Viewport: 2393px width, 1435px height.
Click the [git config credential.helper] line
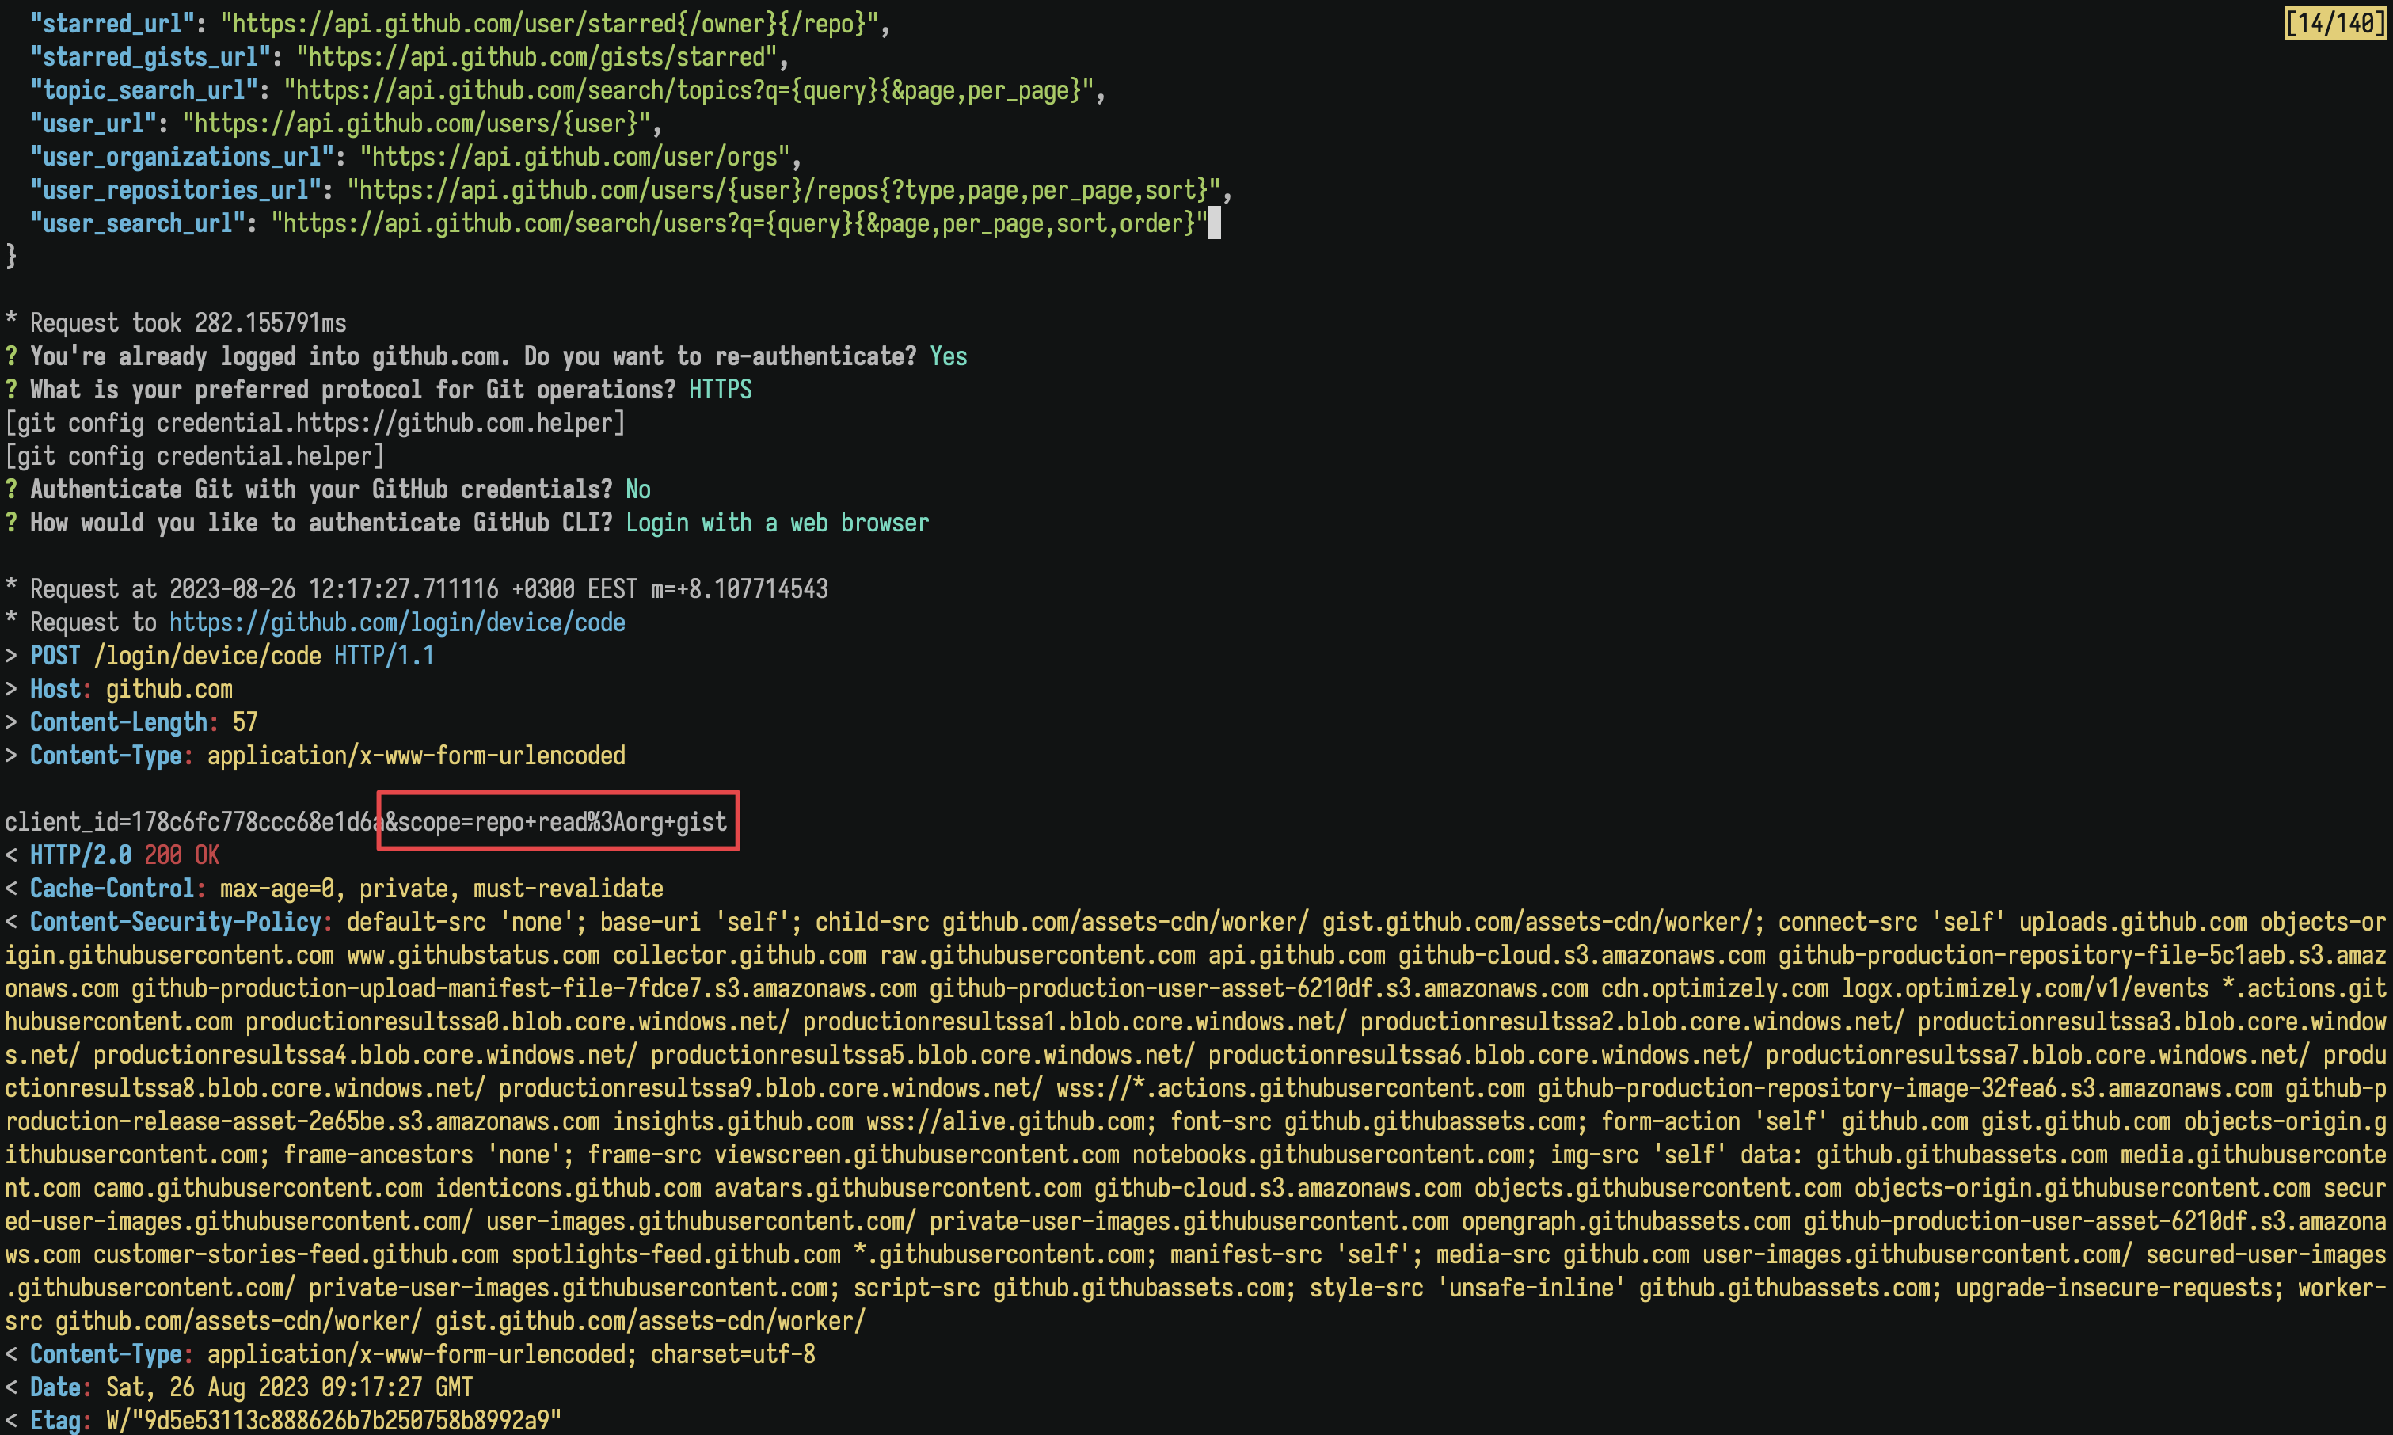coord(194,456)
